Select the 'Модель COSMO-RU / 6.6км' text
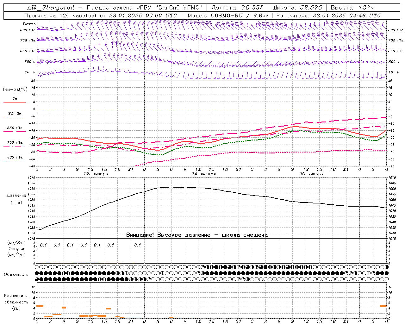Screen dimensions: 405x324 228,16
